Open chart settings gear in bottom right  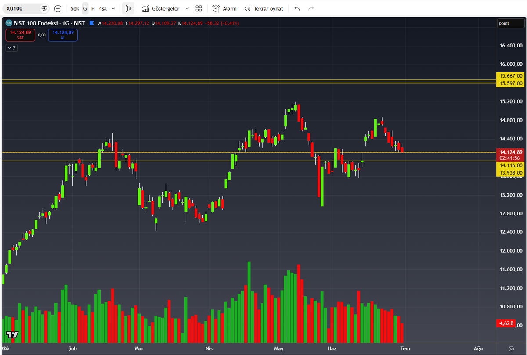click(511, 348)
